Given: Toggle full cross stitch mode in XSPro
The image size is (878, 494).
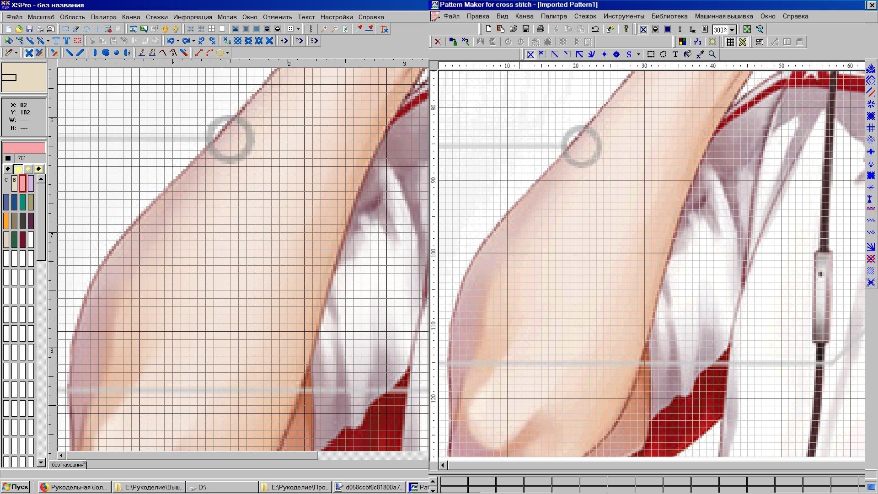Looking at the screenshot, I should pos(29,53).
